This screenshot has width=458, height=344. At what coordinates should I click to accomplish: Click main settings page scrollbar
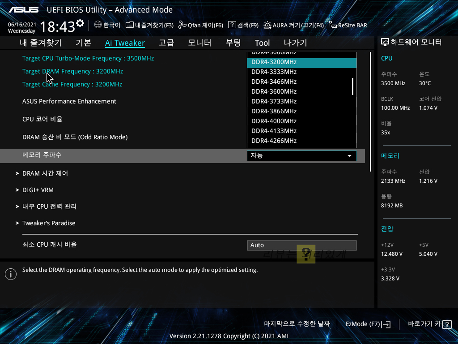370,112
